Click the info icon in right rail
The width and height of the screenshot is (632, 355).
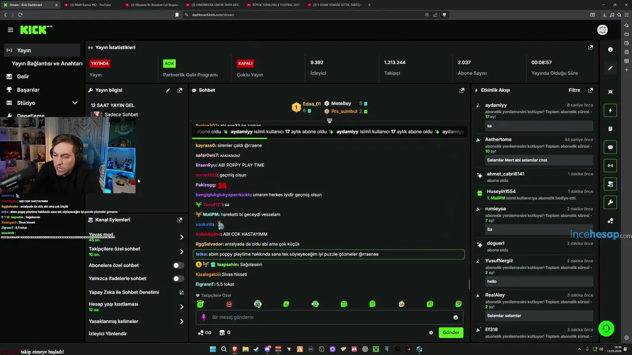[x=610, y=49]
